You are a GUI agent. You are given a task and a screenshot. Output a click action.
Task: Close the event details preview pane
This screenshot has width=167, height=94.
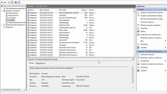pos(133,59)
